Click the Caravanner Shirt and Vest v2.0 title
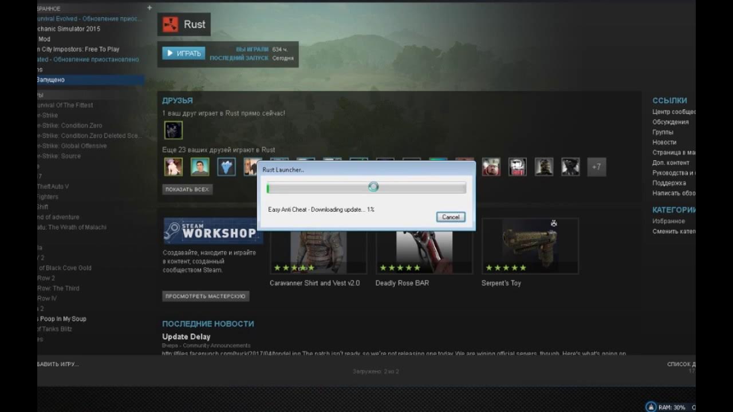 [315, 283]
